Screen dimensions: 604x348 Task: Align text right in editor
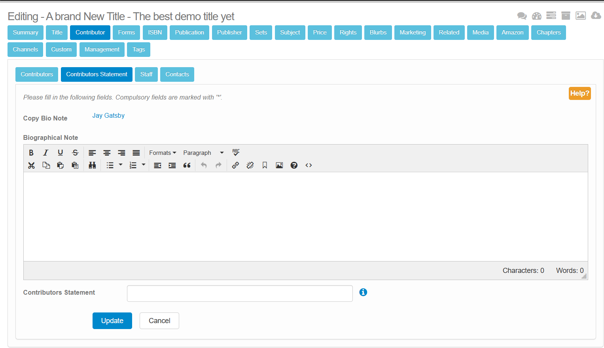pos(121,153)
